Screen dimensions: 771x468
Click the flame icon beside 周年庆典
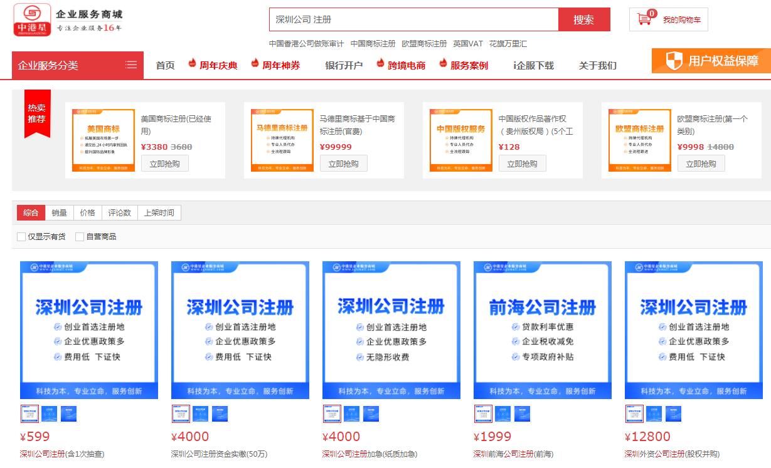193,63
